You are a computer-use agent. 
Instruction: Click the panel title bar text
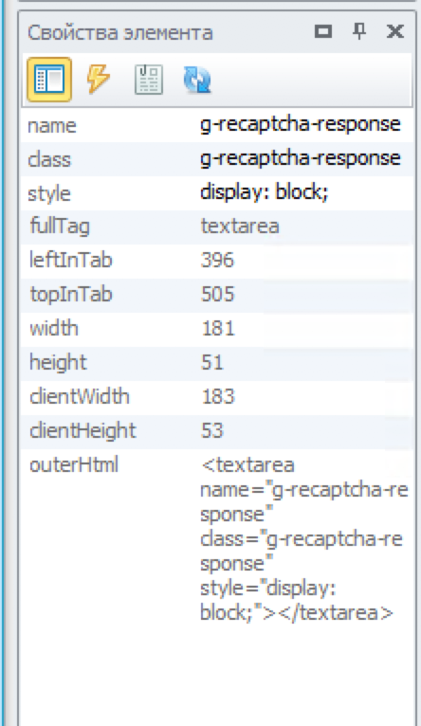(x=120, y=33)
